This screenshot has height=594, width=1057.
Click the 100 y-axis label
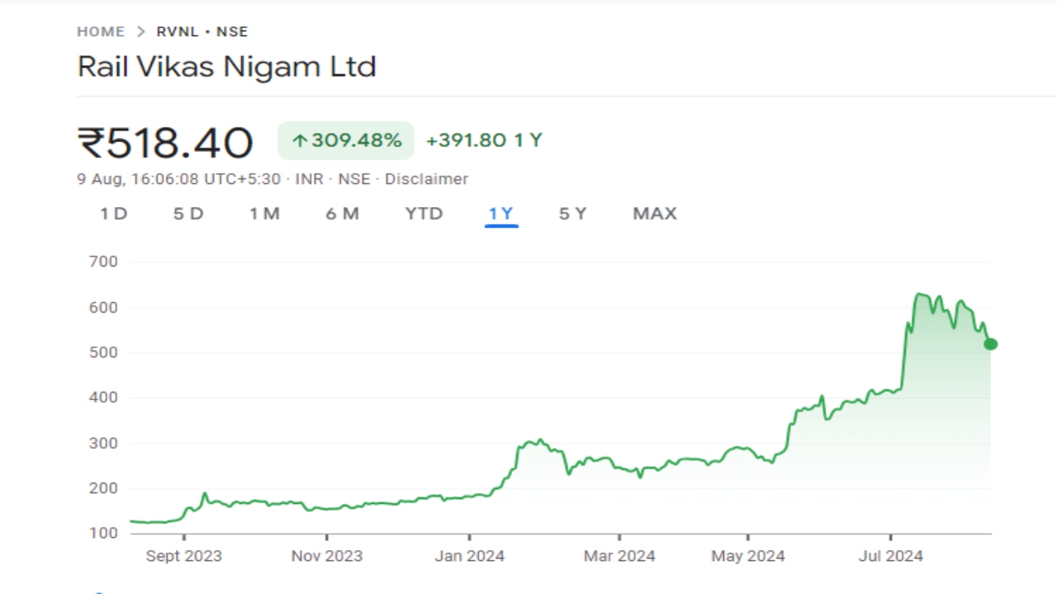click(103, 533)
